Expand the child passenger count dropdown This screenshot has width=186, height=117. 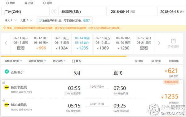(31, 20)
